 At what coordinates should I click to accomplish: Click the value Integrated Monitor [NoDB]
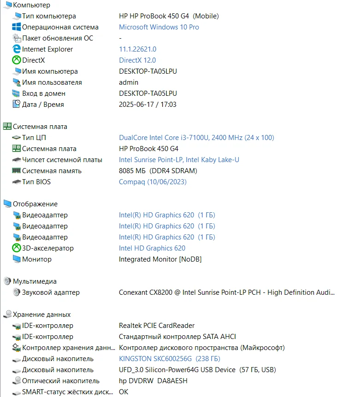(x=160, y=259)
